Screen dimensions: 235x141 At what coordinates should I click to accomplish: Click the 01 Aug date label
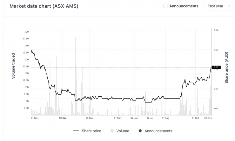point(165,118)
